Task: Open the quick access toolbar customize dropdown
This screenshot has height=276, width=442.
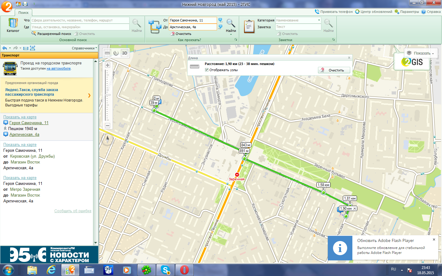Action: [x=34, y=4]
